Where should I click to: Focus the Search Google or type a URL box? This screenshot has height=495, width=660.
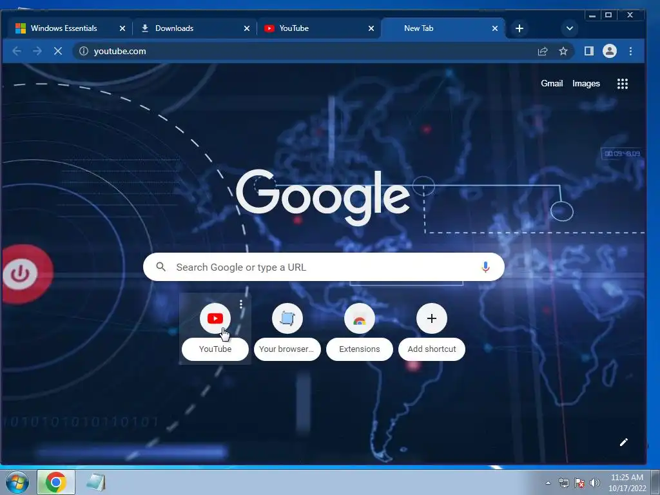(324, 267)
